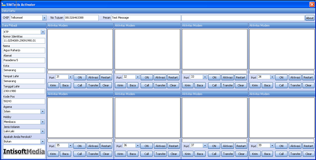This screenshot has height=160, width=316.
Task: Click the Kota input field
Action: pos(24,70)
